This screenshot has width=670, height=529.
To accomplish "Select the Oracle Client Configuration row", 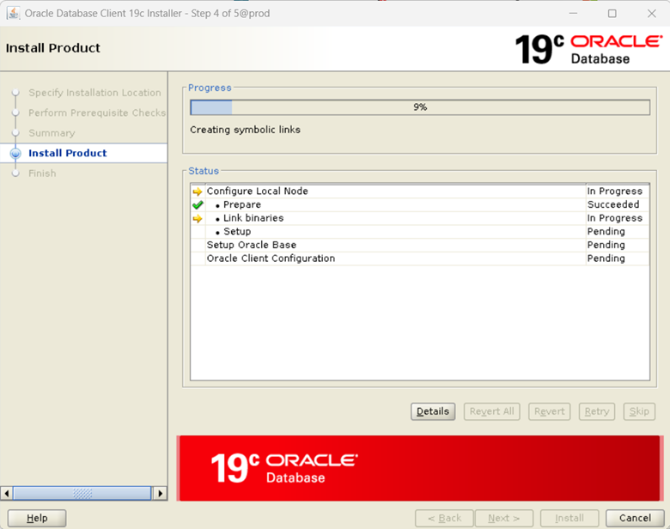I will pyautogui.click(x=420, y=258).
